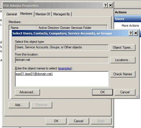
Task: Open help for Select Users dialog
Action: [x=131, y=33]
